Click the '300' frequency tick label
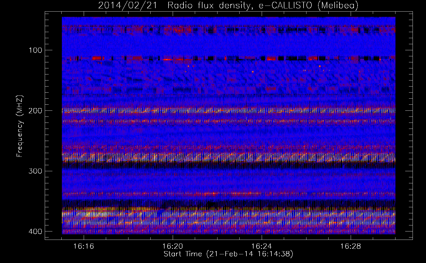The height and width of the screenshot is (263, 426). (x=35, y=171)
